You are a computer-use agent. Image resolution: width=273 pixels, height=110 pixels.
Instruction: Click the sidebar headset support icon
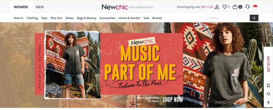268,94
